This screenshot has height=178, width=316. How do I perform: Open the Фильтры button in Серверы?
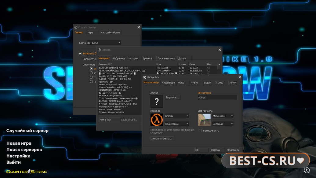tap(109, 120)
